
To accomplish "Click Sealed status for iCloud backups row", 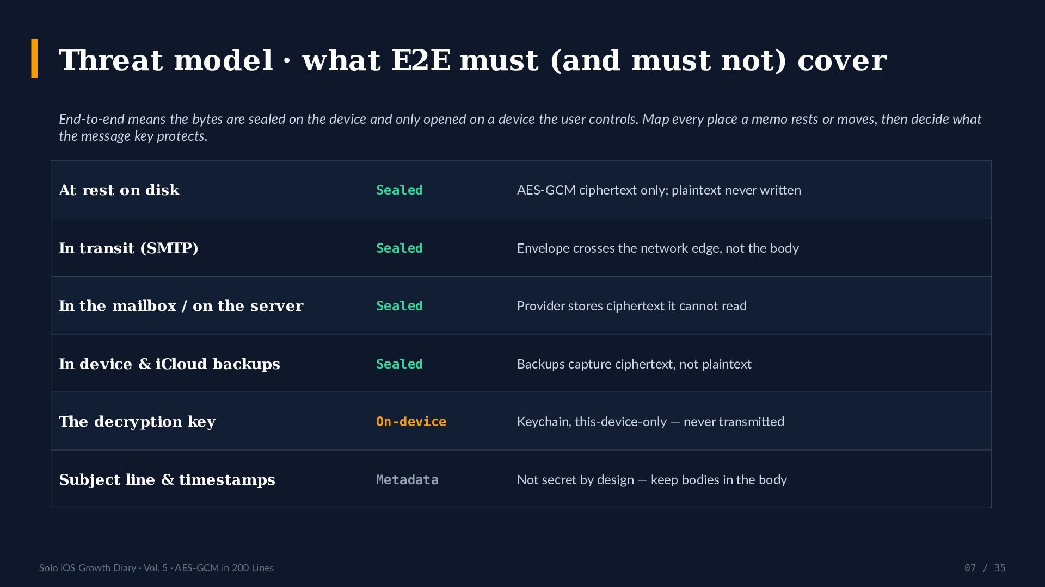I will click(x=399, y=364).
